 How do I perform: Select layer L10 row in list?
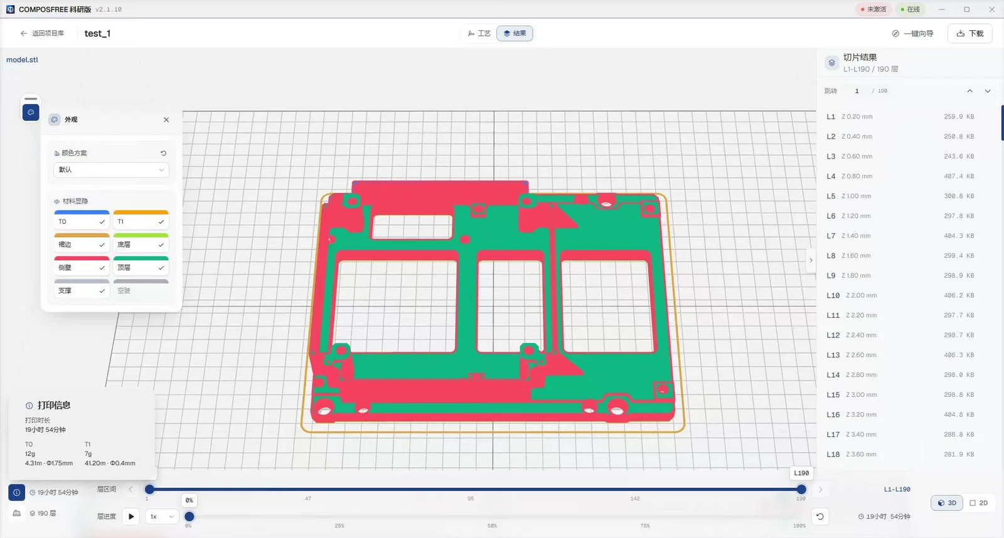tap(900, 295)
